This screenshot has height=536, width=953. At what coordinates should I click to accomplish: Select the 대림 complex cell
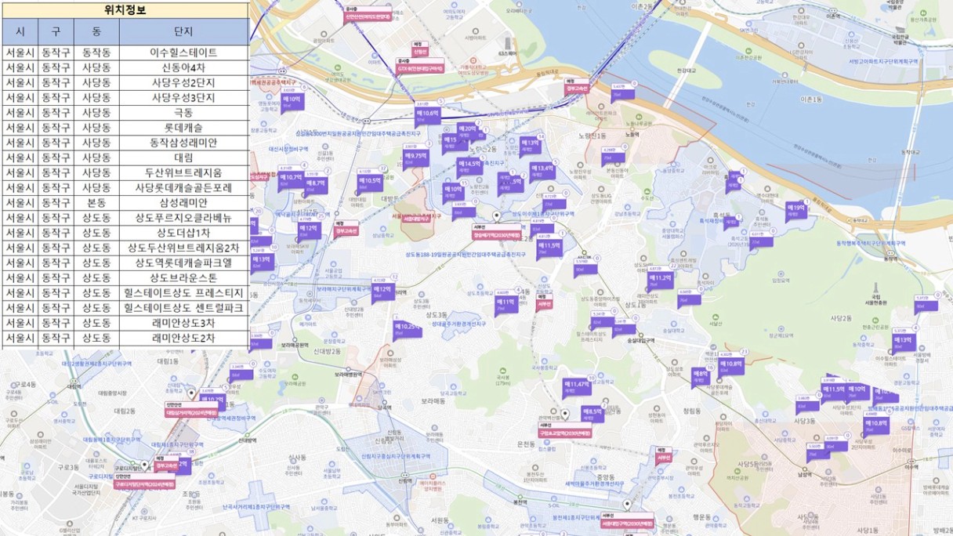tap(183, 158)
